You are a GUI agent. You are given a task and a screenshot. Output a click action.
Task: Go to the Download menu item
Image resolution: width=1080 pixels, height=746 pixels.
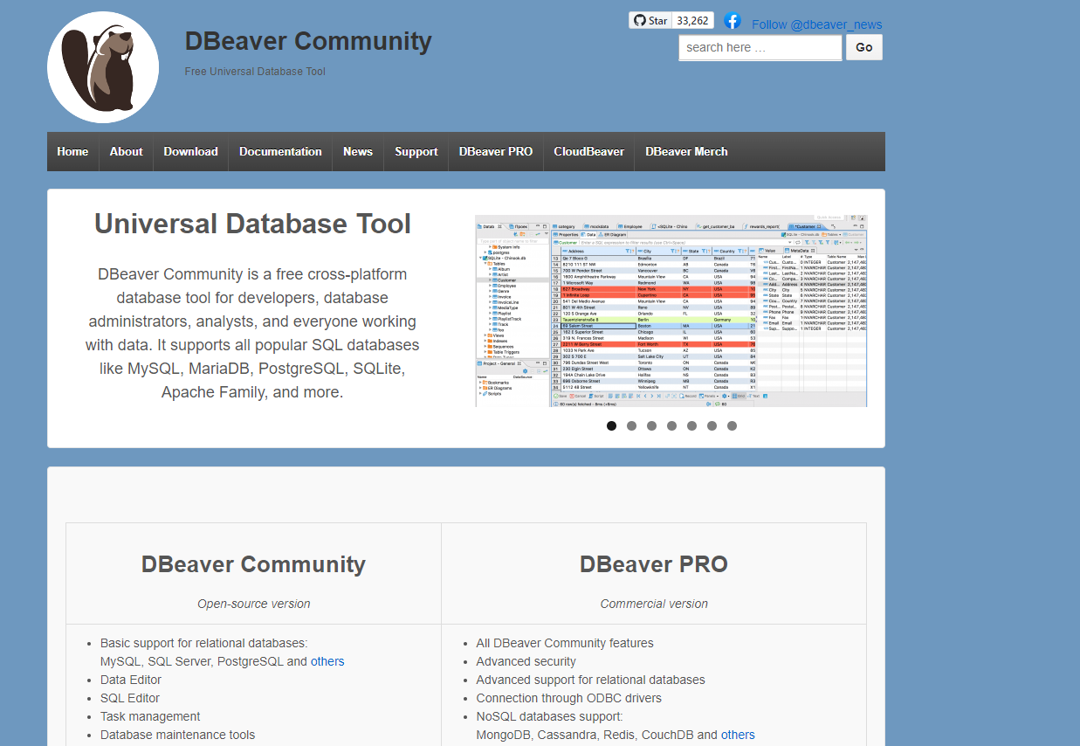point(190,151)
